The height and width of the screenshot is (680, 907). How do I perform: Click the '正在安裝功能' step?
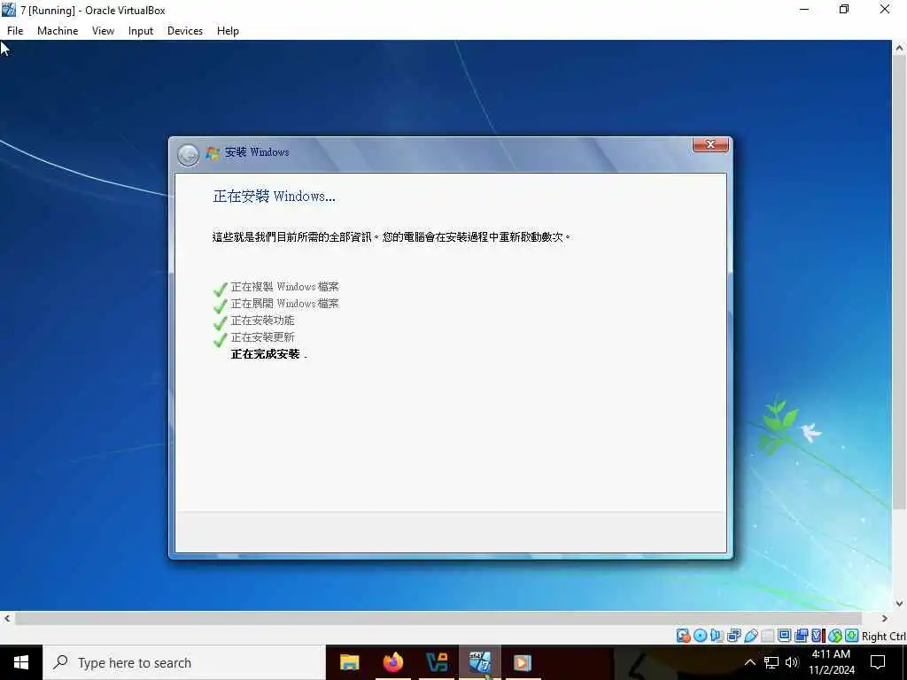262,321
